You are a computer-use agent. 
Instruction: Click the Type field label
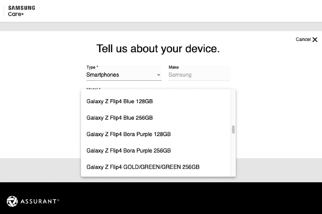pyautogui.click(x=92, y=67)
